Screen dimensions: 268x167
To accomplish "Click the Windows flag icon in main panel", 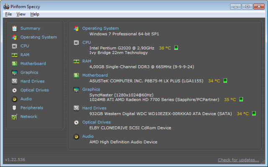I will click(76, 28).
